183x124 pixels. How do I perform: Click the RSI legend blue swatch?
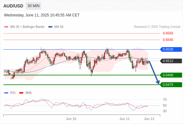pyautogui.click(x=6, y=93)
